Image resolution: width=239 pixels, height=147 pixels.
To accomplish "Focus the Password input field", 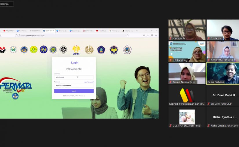I will tap(74, 85).
